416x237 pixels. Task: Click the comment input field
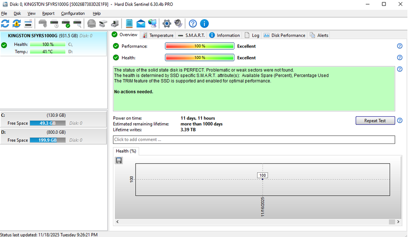253,140
